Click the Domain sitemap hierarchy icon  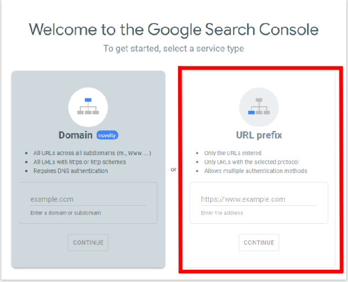[x=88, y=107]
